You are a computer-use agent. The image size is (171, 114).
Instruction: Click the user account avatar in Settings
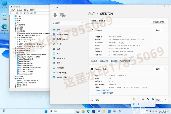(x=55, y=15)
